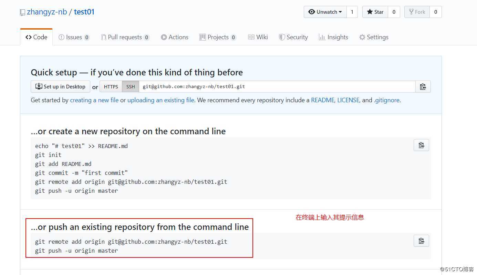Open the repository Settings tab

[374, 37]
